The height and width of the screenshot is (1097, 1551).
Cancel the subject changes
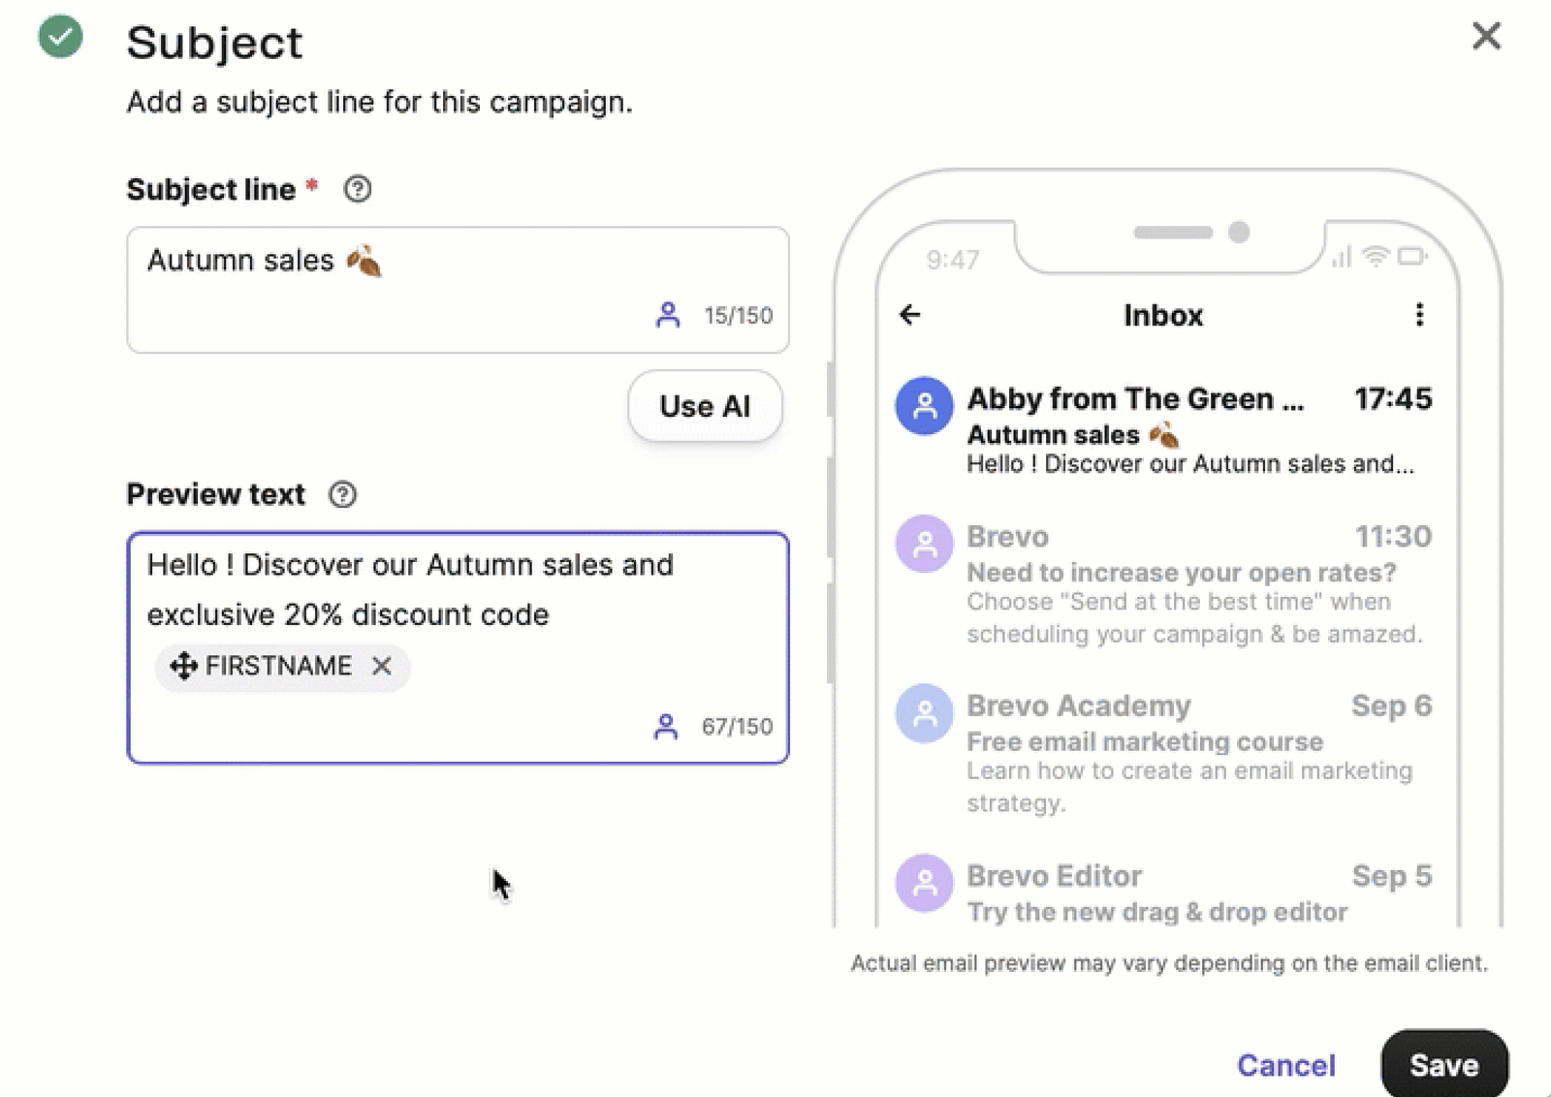[x=1285, y=1065]
